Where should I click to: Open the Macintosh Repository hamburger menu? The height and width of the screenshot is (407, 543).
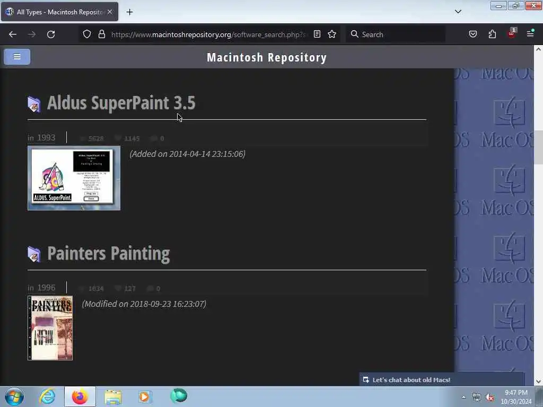point(17,57)
